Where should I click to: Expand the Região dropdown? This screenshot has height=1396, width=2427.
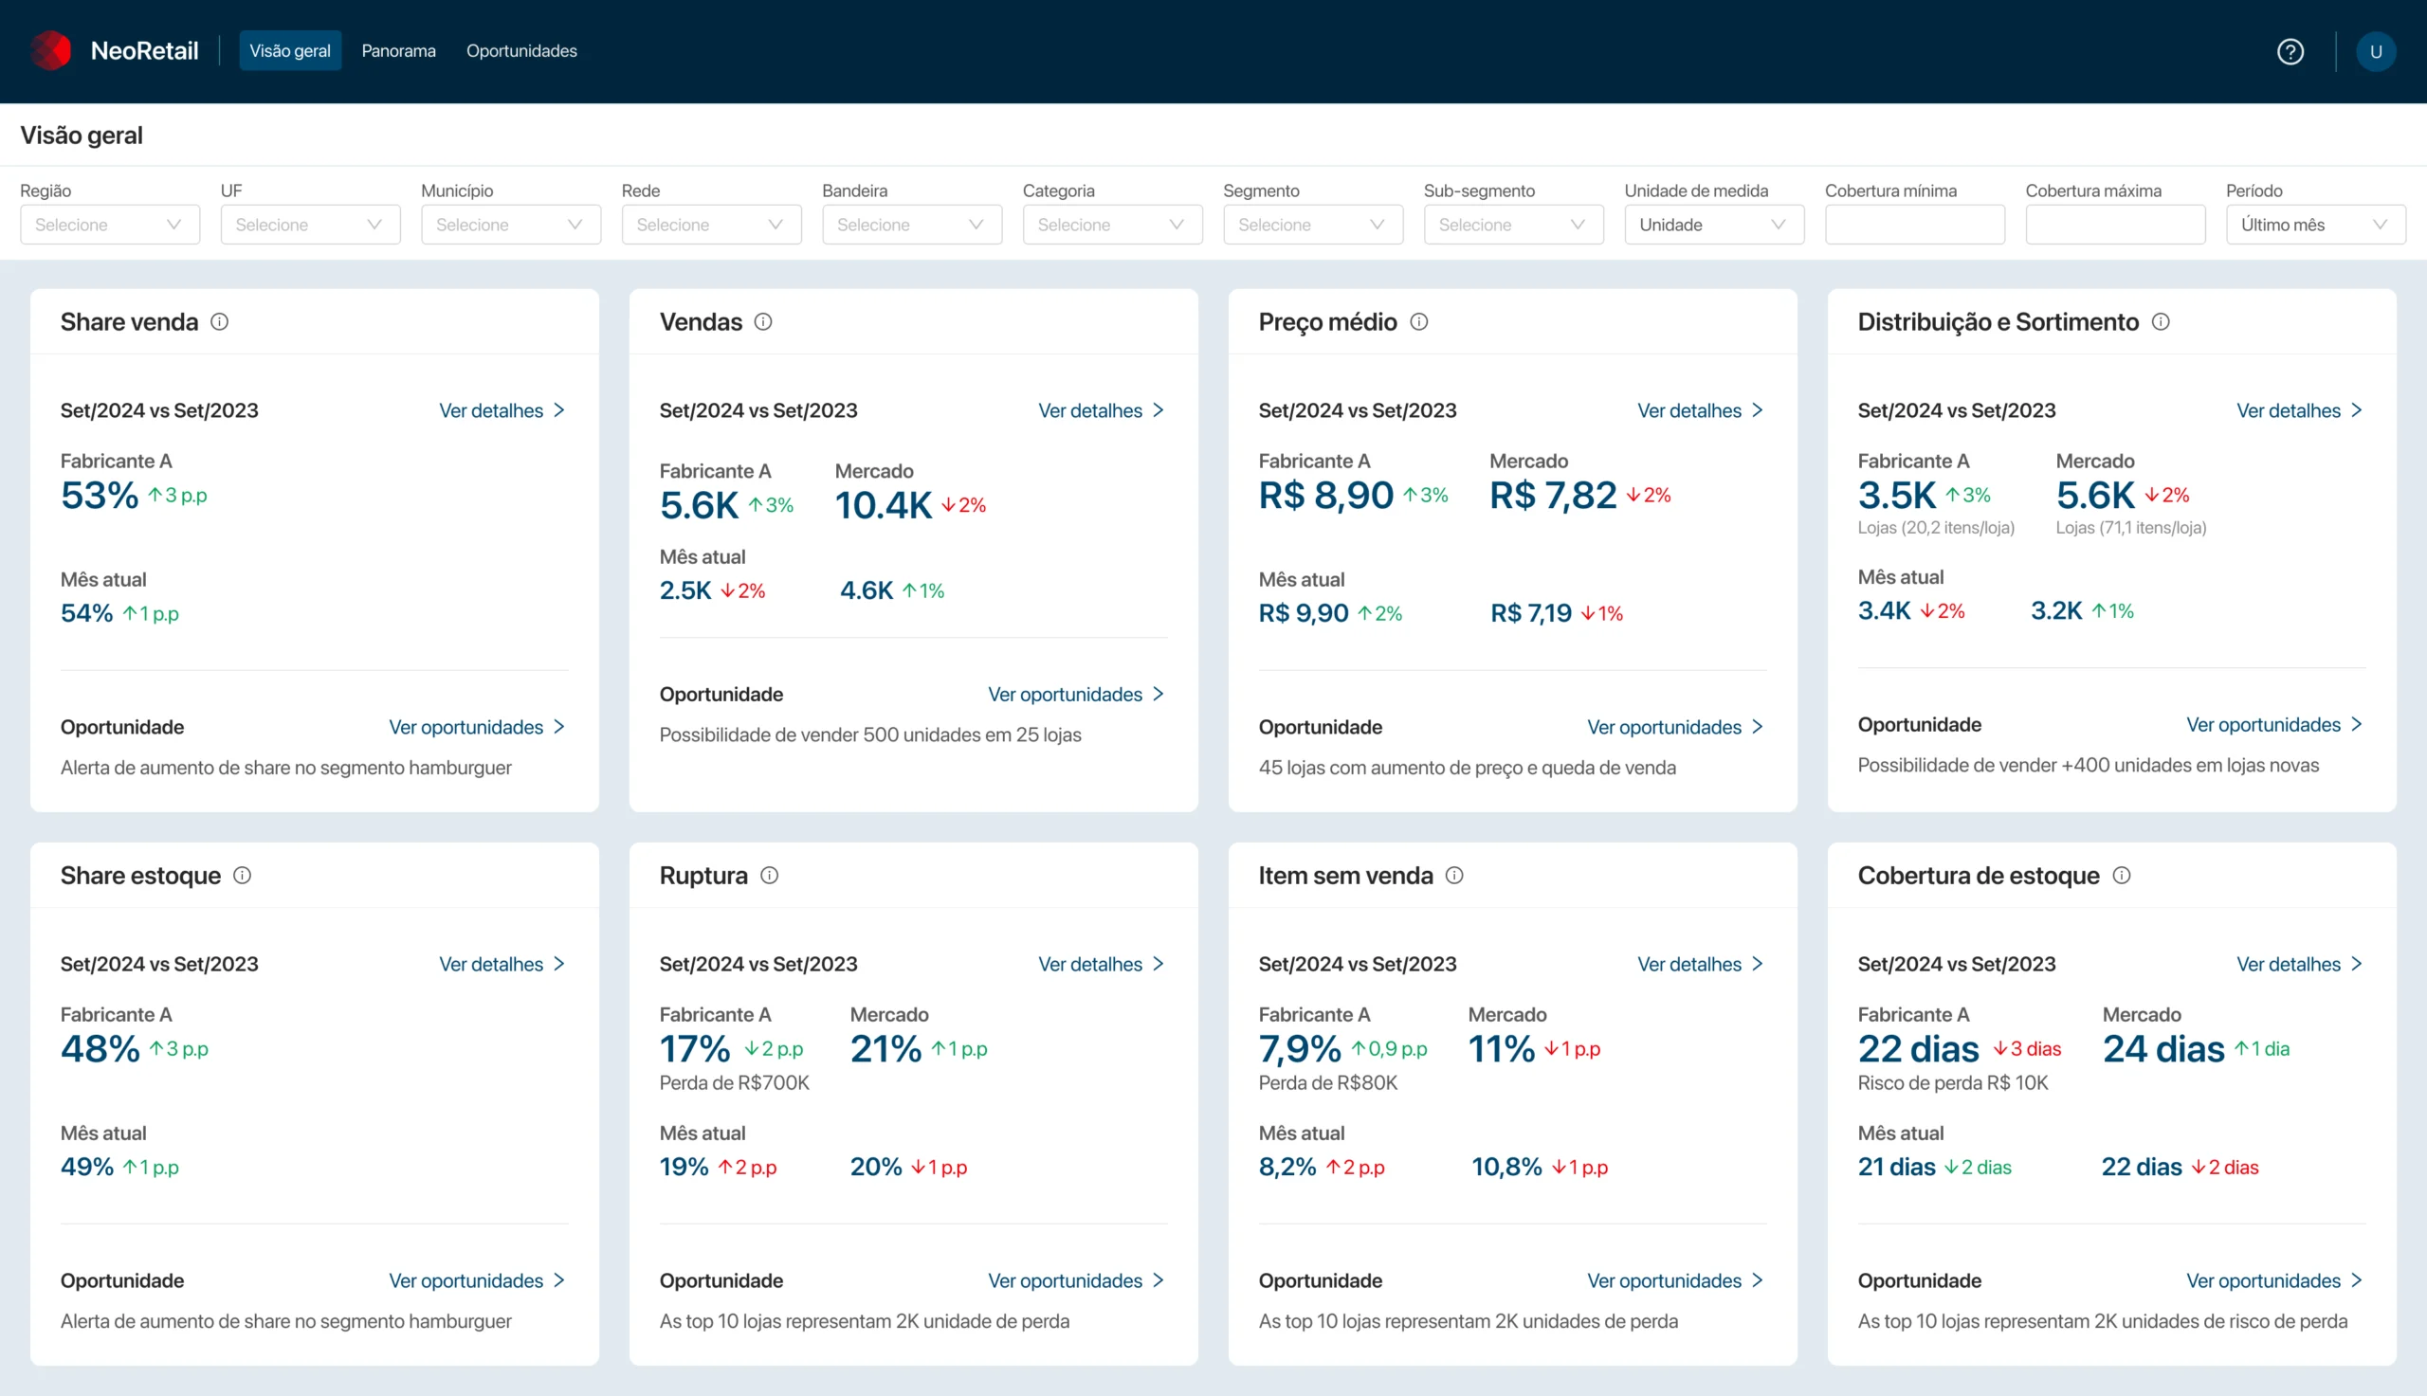tap(110, 225)
